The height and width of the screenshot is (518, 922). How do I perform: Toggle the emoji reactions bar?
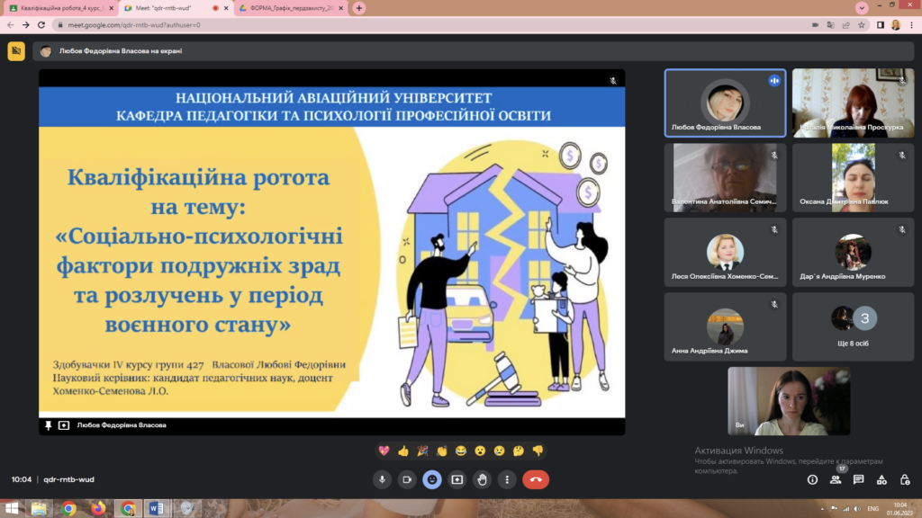[432, 479]
